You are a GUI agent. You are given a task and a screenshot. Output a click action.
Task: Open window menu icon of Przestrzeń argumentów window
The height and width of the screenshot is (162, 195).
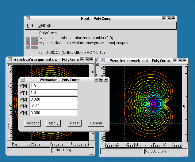click(10, 59)
